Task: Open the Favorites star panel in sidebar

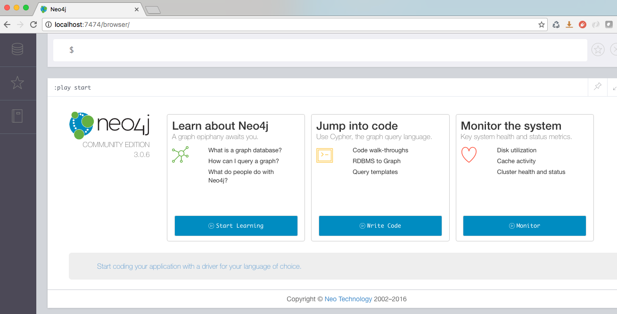Action: 18,83
